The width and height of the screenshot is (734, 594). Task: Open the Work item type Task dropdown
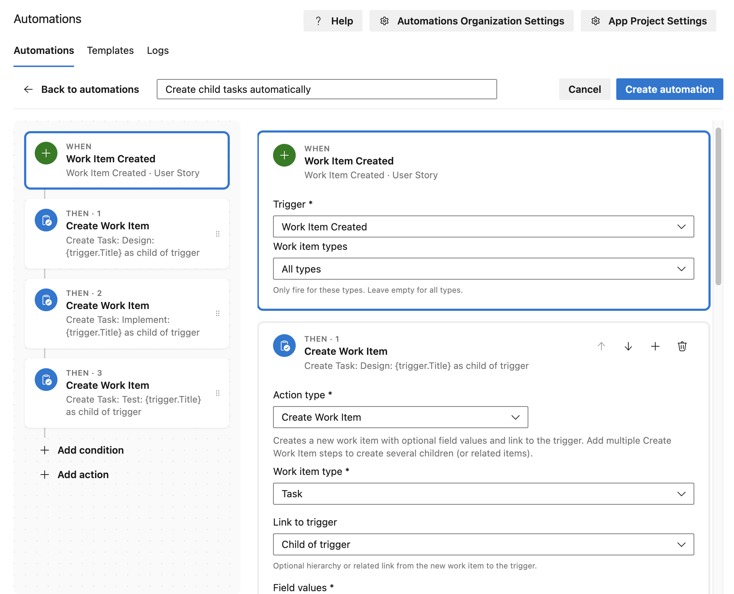point(483,494)
